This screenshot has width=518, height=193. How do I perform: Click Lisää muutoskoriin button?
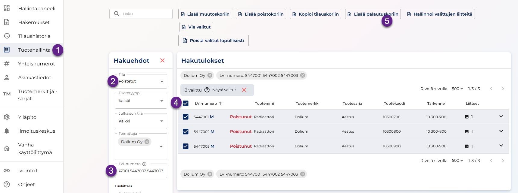(x=205, y=14)
